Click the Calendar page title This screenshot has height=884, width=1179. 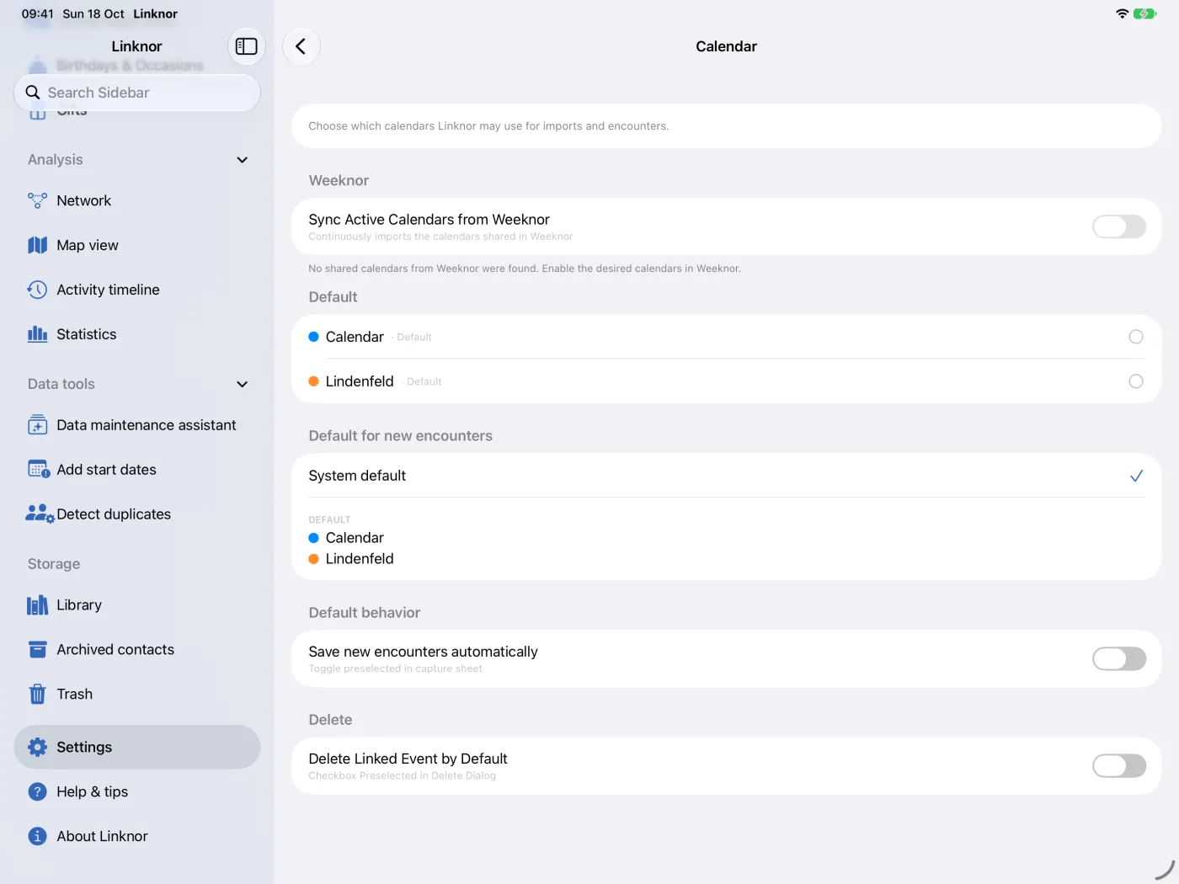pos(726,46)
